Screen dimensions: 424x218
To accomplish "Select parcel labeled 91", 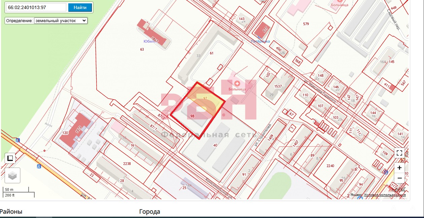I will (244, 174).
